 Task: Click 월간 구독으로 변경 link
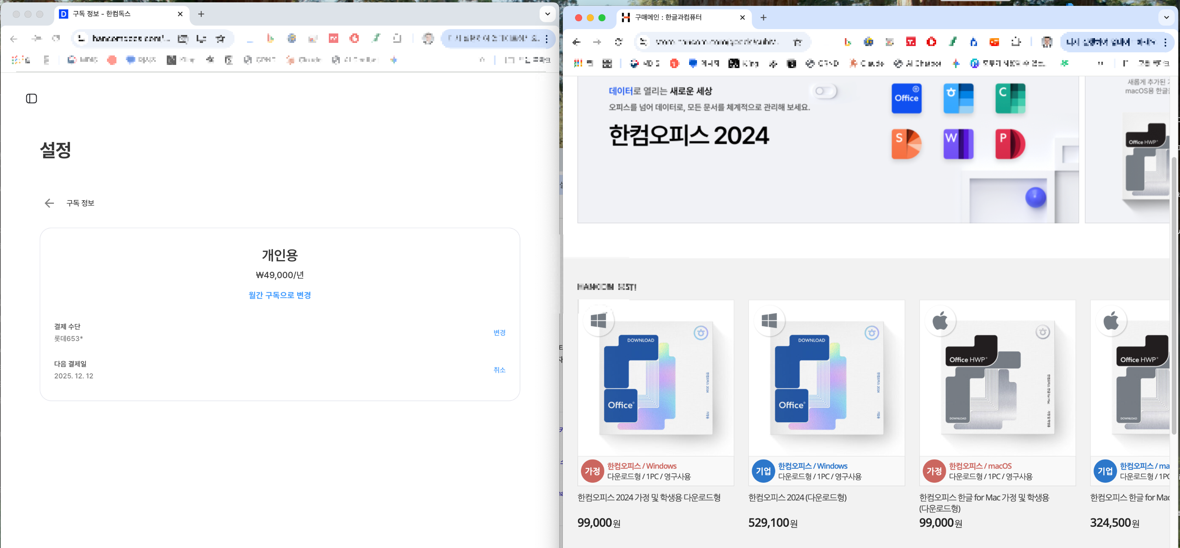coord(279,295)
